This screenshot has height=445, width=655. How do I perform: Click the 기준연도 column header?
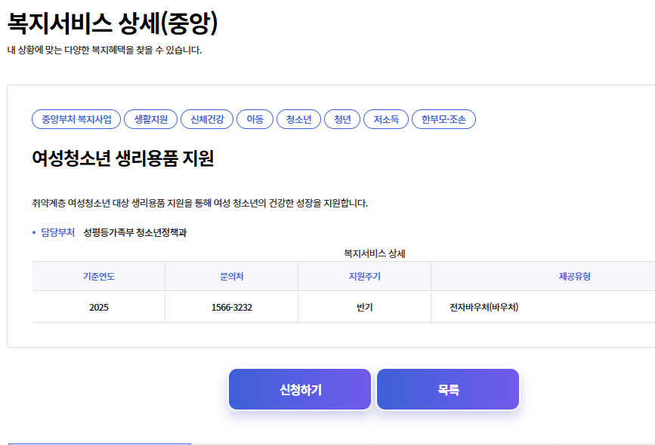98,276
